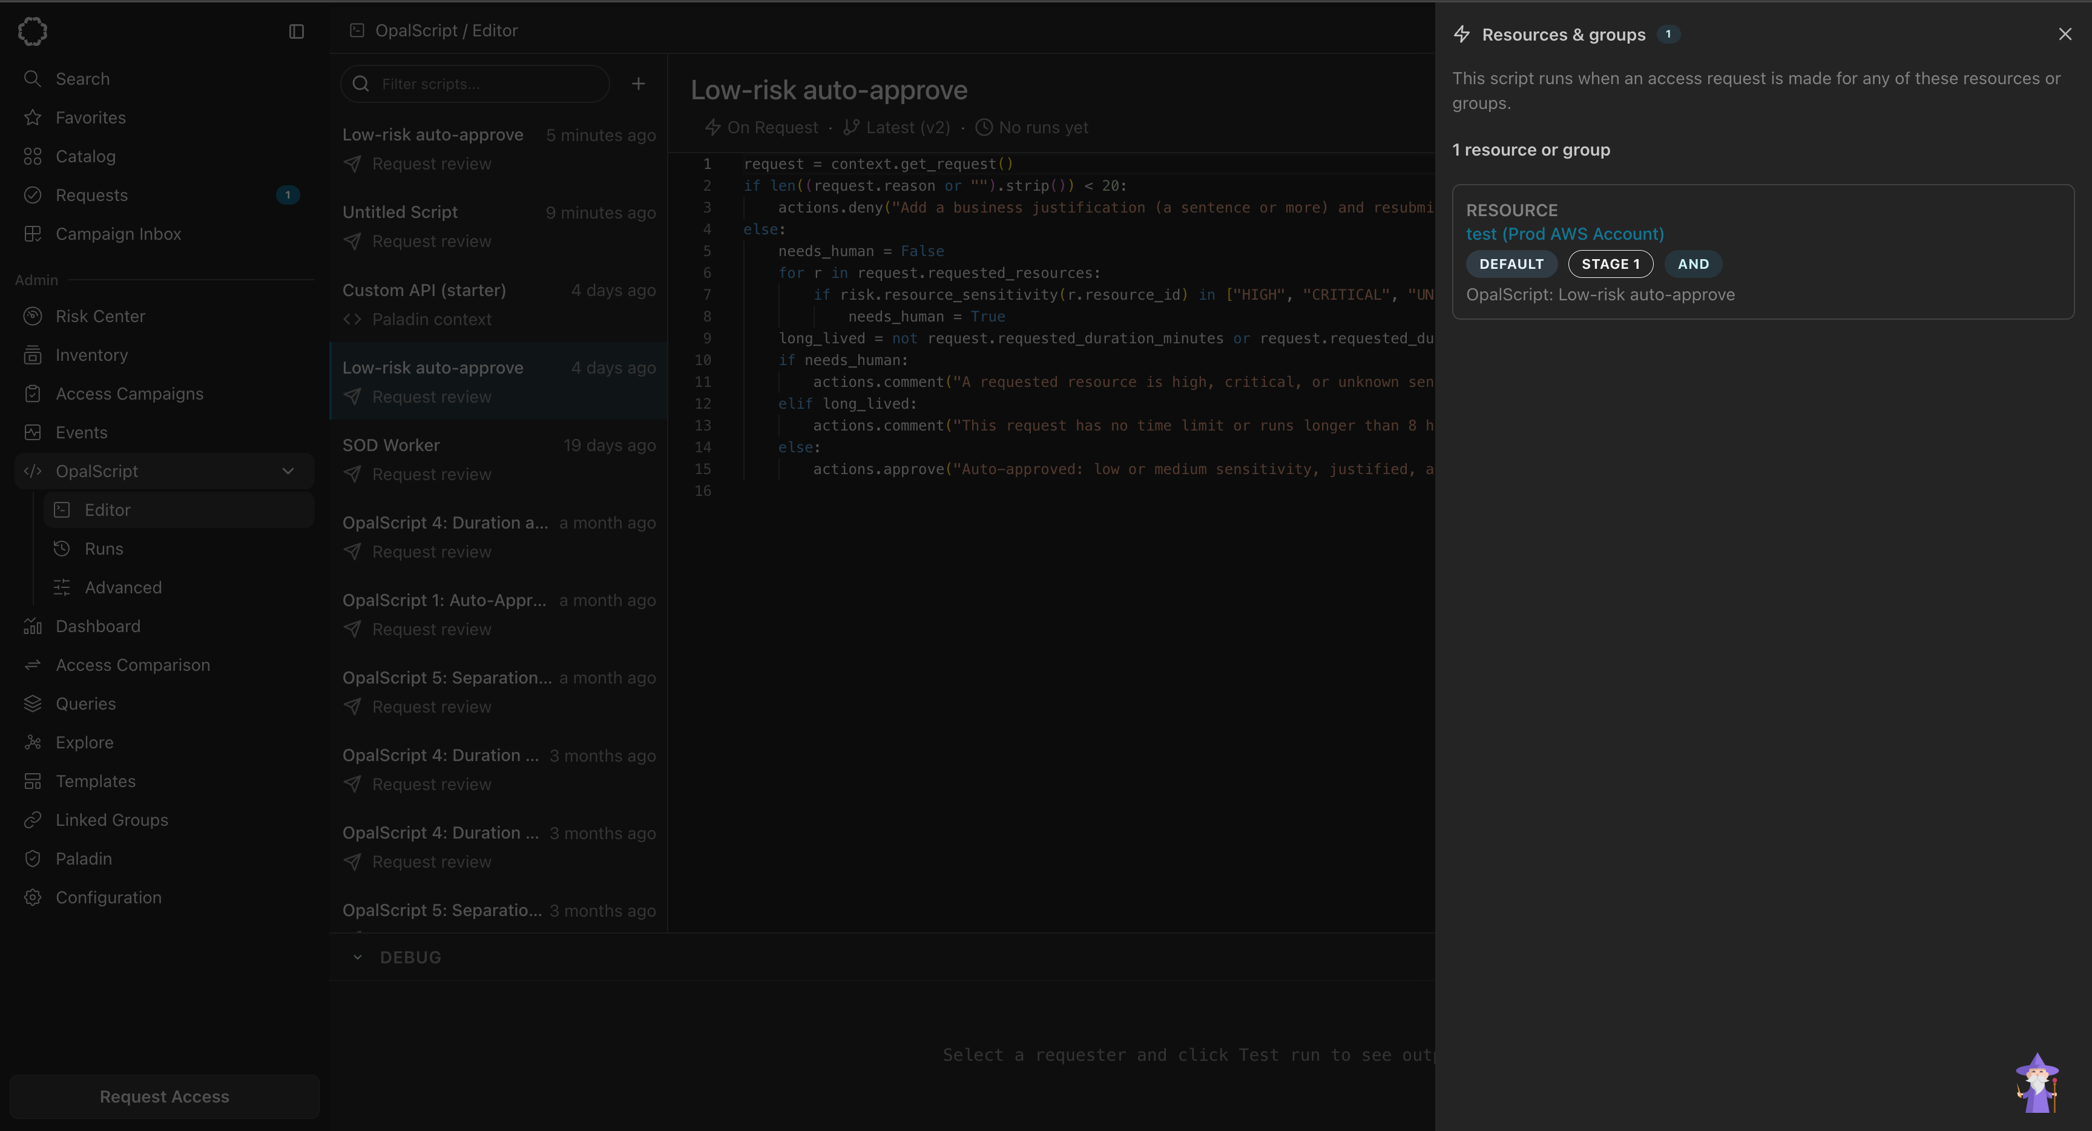Select the Untitled Script entry
Viewport: 2092px width, 1131px height.
coord(499,226)
